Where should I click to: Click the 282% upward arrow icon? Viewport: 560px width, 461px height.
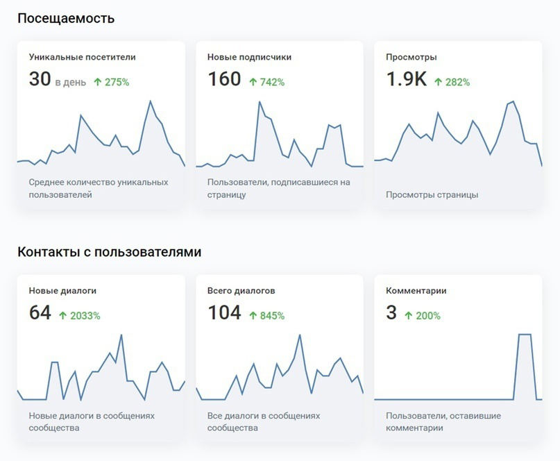[x=438, y=82]
